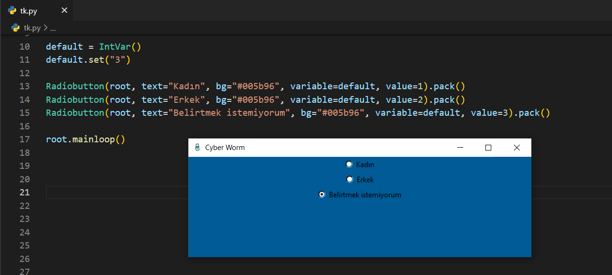Screen dimensions: 612x275
Task: Close the Cyber Worm window
Action: [516, 148]
